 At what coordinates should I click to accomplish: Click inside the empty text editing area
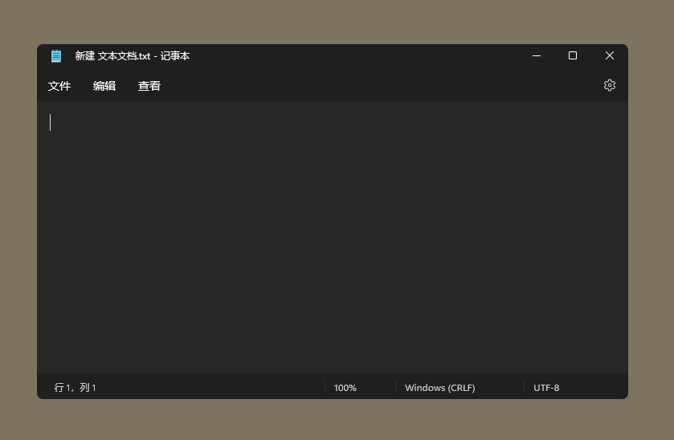[333, 237]
